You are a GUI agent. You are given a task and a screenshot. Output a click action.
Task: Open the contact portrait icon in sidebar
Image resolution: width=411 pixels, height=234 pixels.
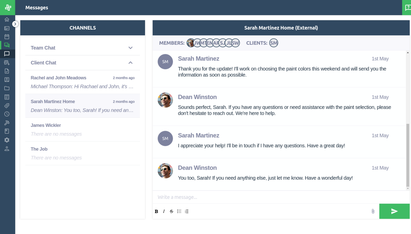click(x=7, y=80)
